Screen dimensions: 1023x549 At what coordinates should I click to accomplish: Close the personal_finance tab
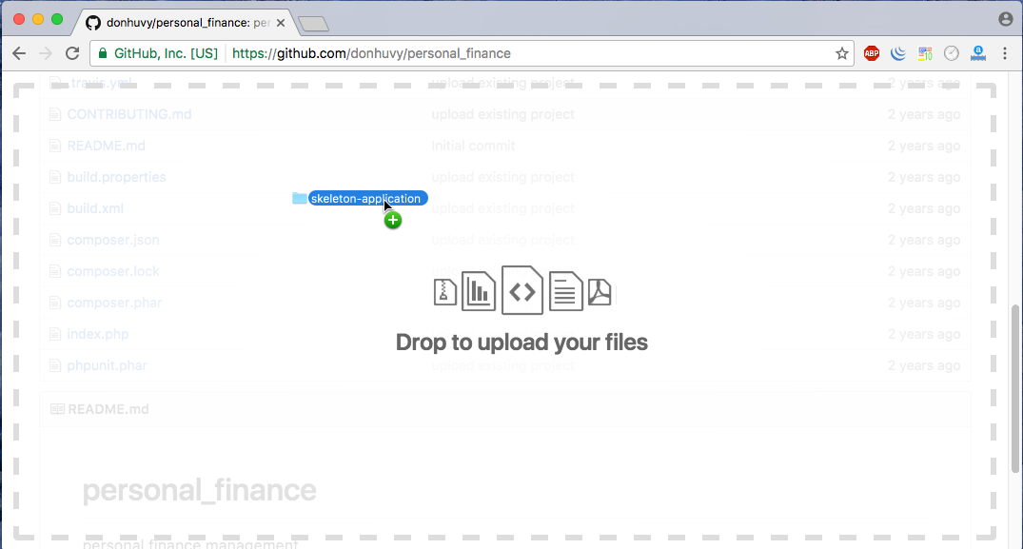281,22
